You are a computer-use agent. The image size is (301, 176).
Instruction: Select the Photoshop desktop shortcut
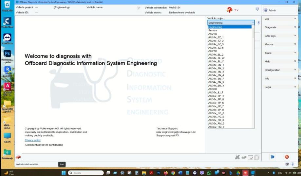7,56
